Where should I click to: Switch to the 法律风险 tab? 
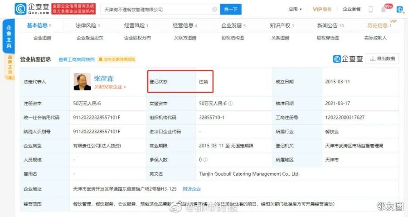(87, 26)
